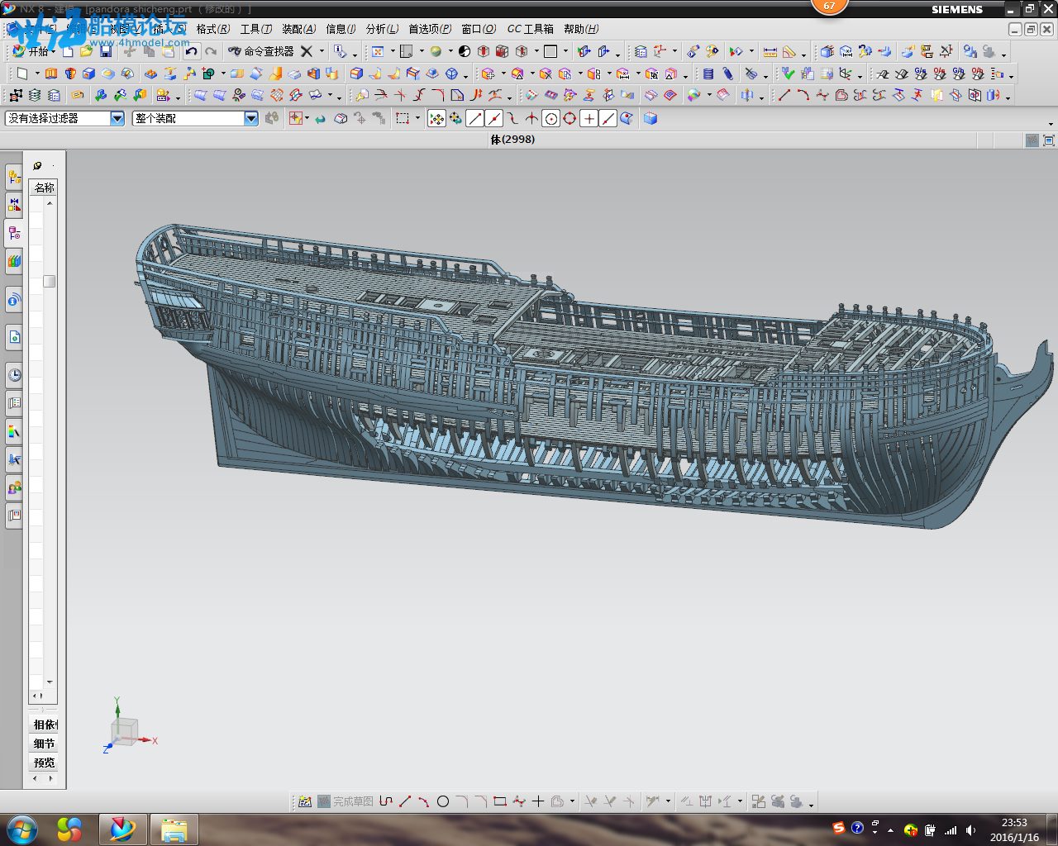Toggle the enable snap points button

tap(436, 118)
